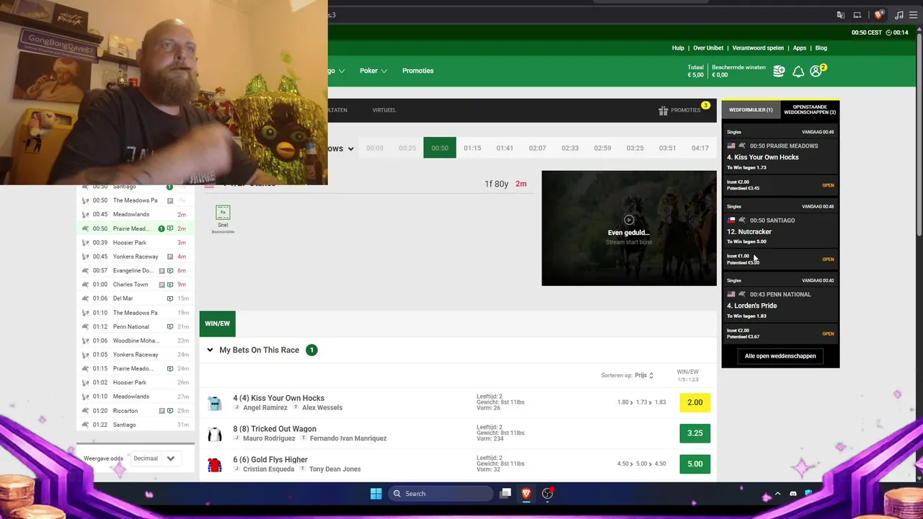
Task: Open the browser translate icon
Action: click(x=840, y=14)
